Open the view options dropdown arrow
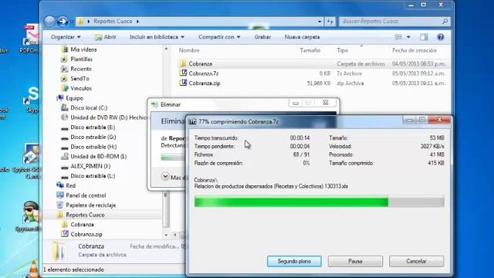Image resolution: width=494 pixels, height=278 pixels. pyautogui.click(x=408, y=37)
